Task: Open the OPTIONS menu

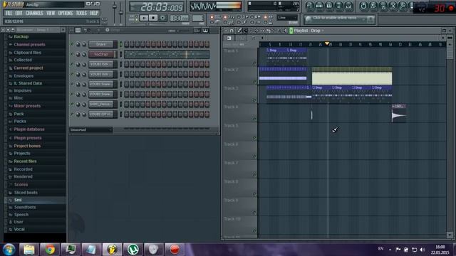Action: tap(66, 13)
